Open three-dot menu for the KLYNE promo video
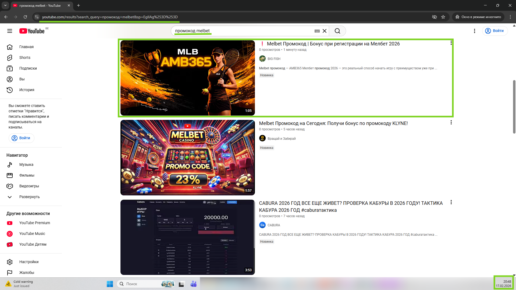The width and height of the screenshot is (516, 290). [451, 123]
